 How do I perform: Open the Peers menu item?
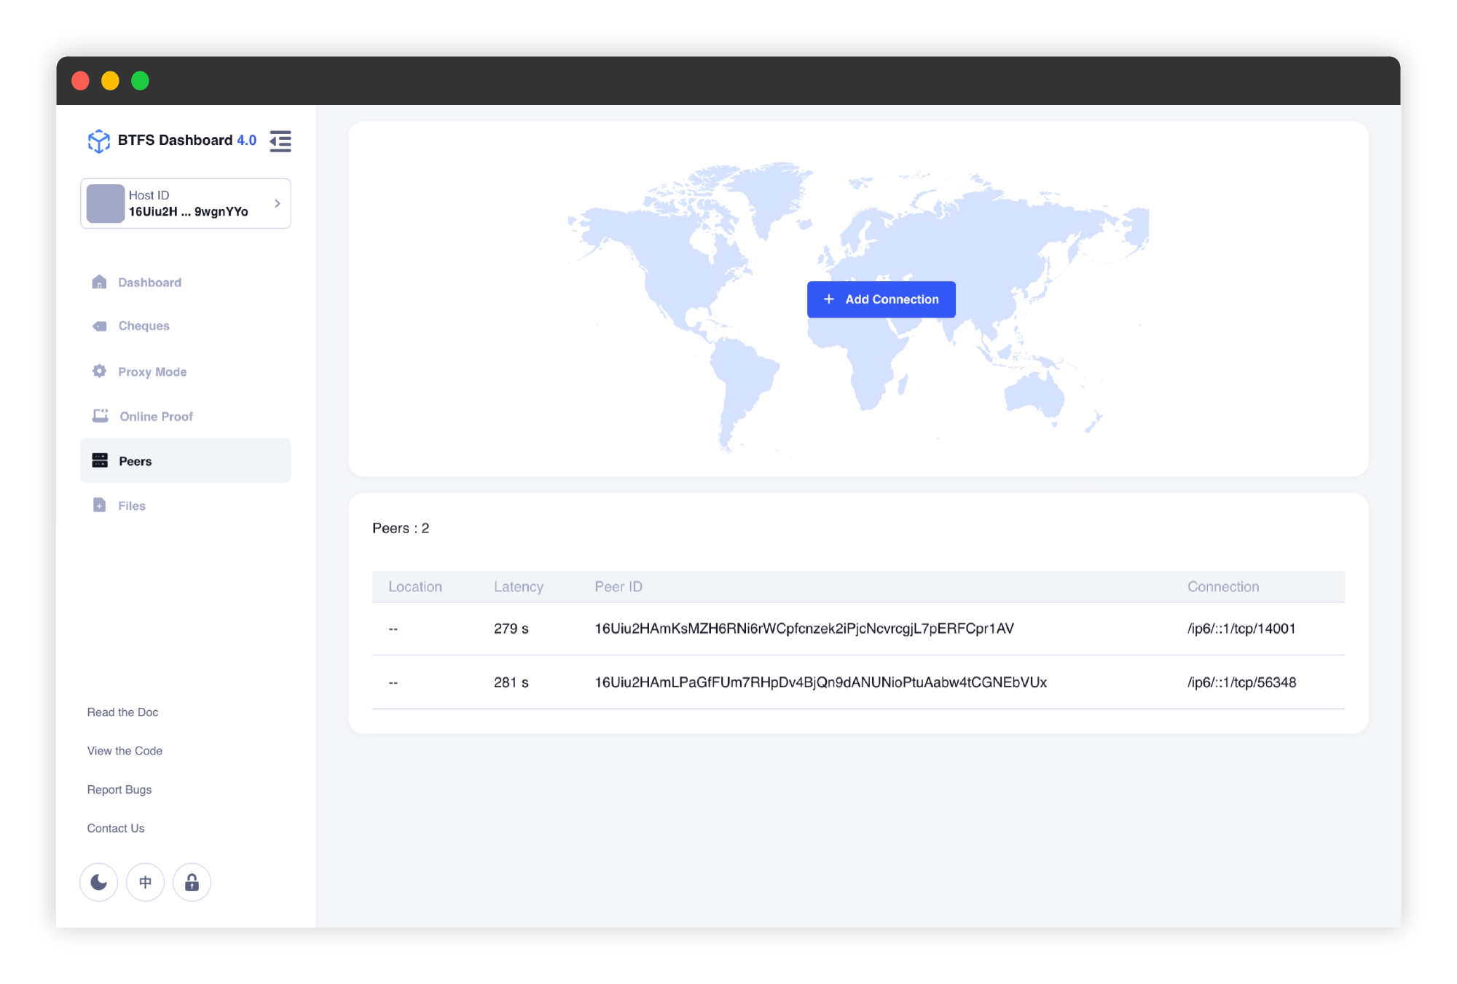click(x=136, y=461)
